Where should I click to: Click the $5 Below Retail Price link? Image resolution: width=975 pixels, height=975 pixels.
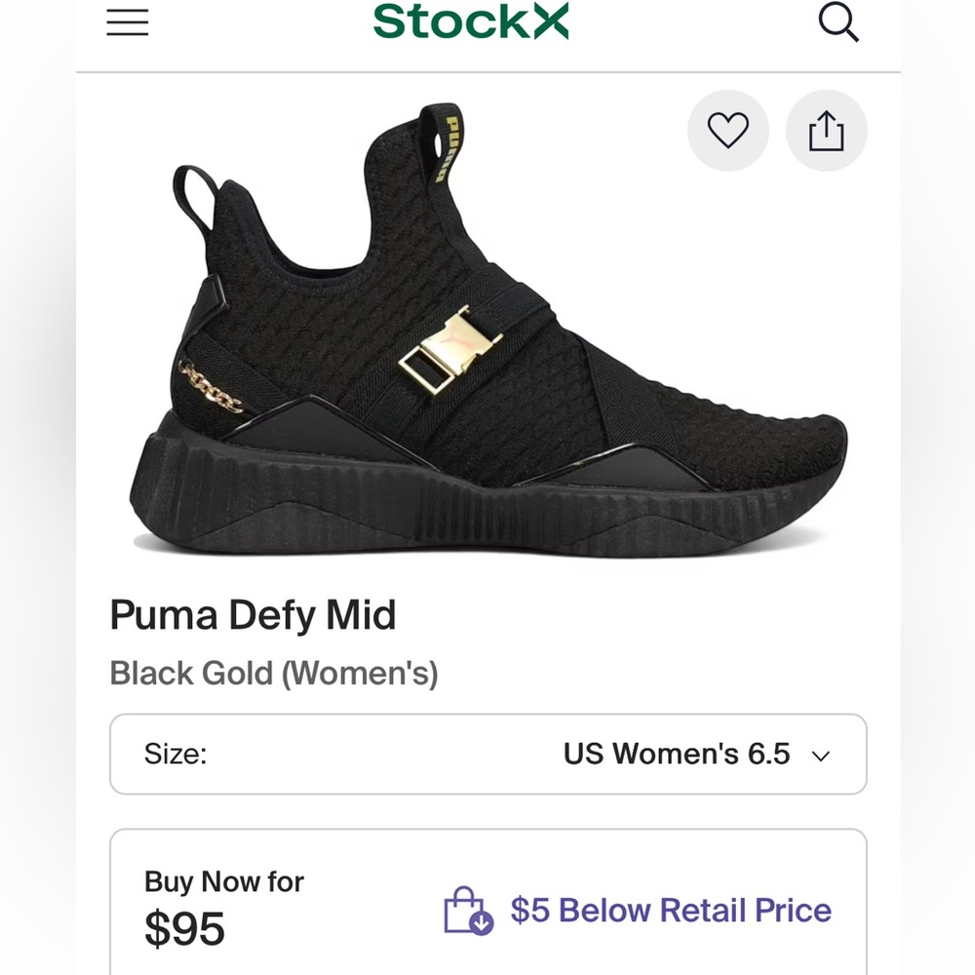tap(670, 911)
